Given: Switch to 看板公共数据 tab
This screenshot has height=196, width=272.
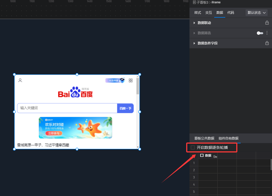Looking at the screenshot, I should tap(204, 138).
